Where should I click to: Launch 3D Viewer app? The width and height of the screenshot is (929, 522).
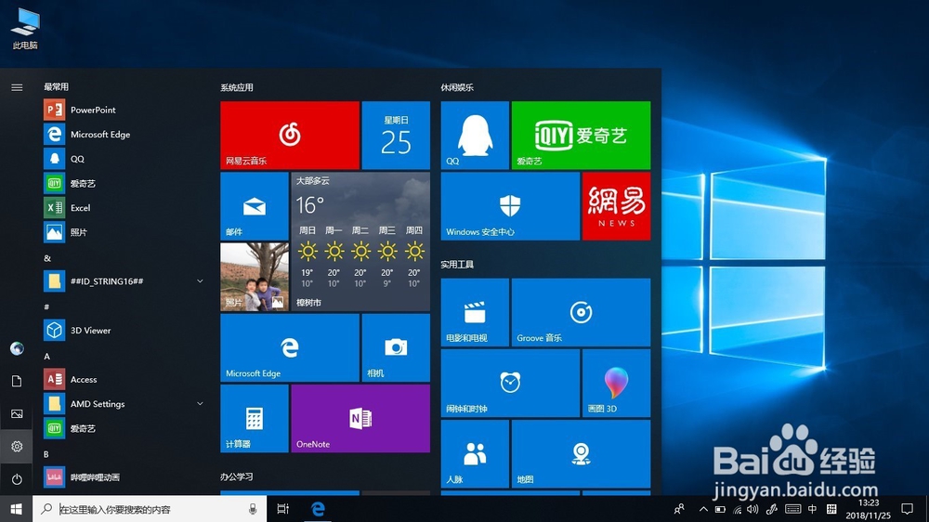click(123, 330)
